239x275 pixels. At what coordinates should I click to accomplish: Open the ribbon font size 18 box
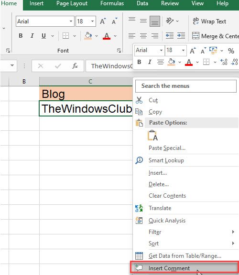coord(86,21)
